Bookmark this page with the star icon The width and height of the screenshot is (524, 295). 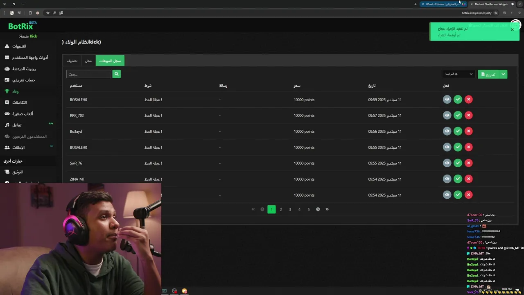point(47,13)
